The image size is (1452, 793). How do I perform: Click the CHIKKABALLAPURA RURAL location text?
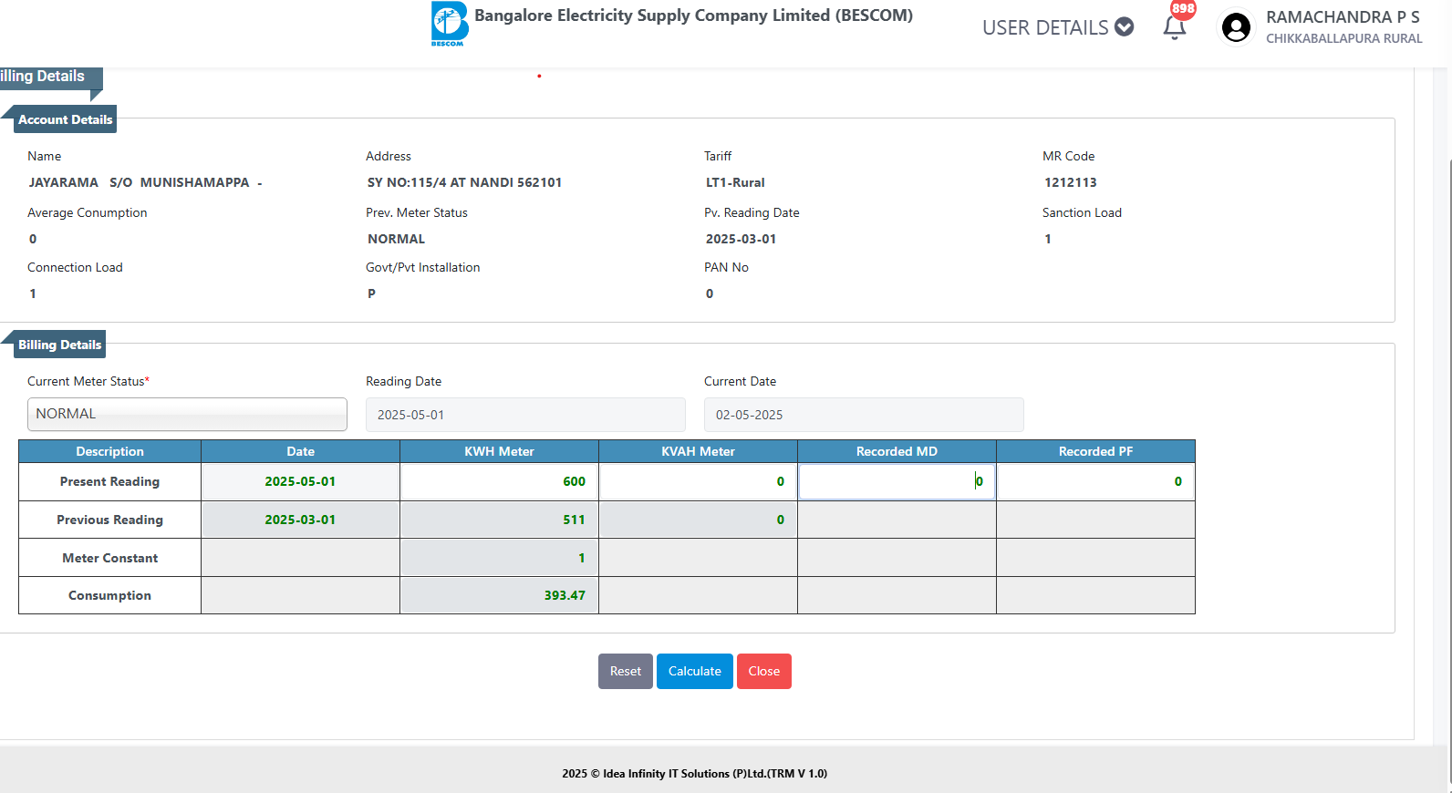click(x=1344, y=38)
